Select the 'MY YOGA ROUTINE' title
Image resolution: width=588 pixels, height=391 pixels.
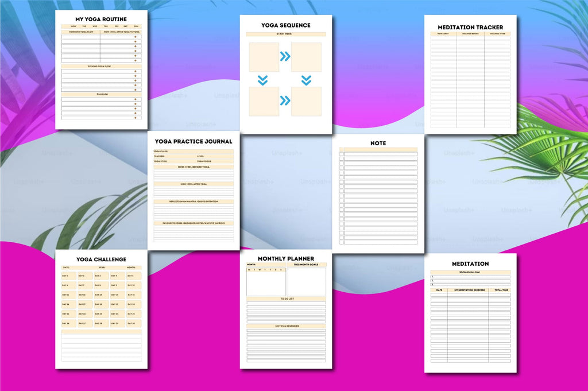coord(101,19)
